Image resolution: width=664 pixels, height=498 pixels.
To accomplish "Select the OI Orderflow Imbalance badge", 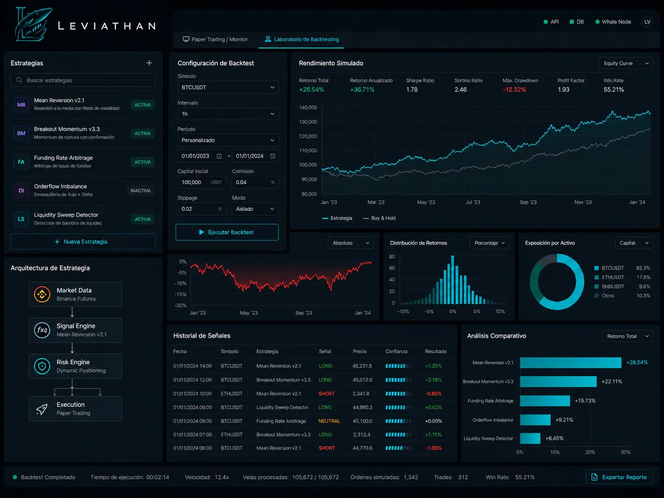I will [x=21, y=190].
